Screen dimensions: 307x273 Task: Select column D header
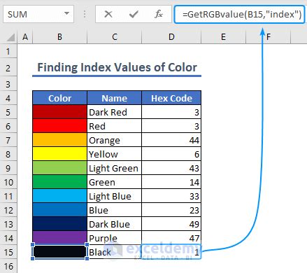(x=171, y=37)
